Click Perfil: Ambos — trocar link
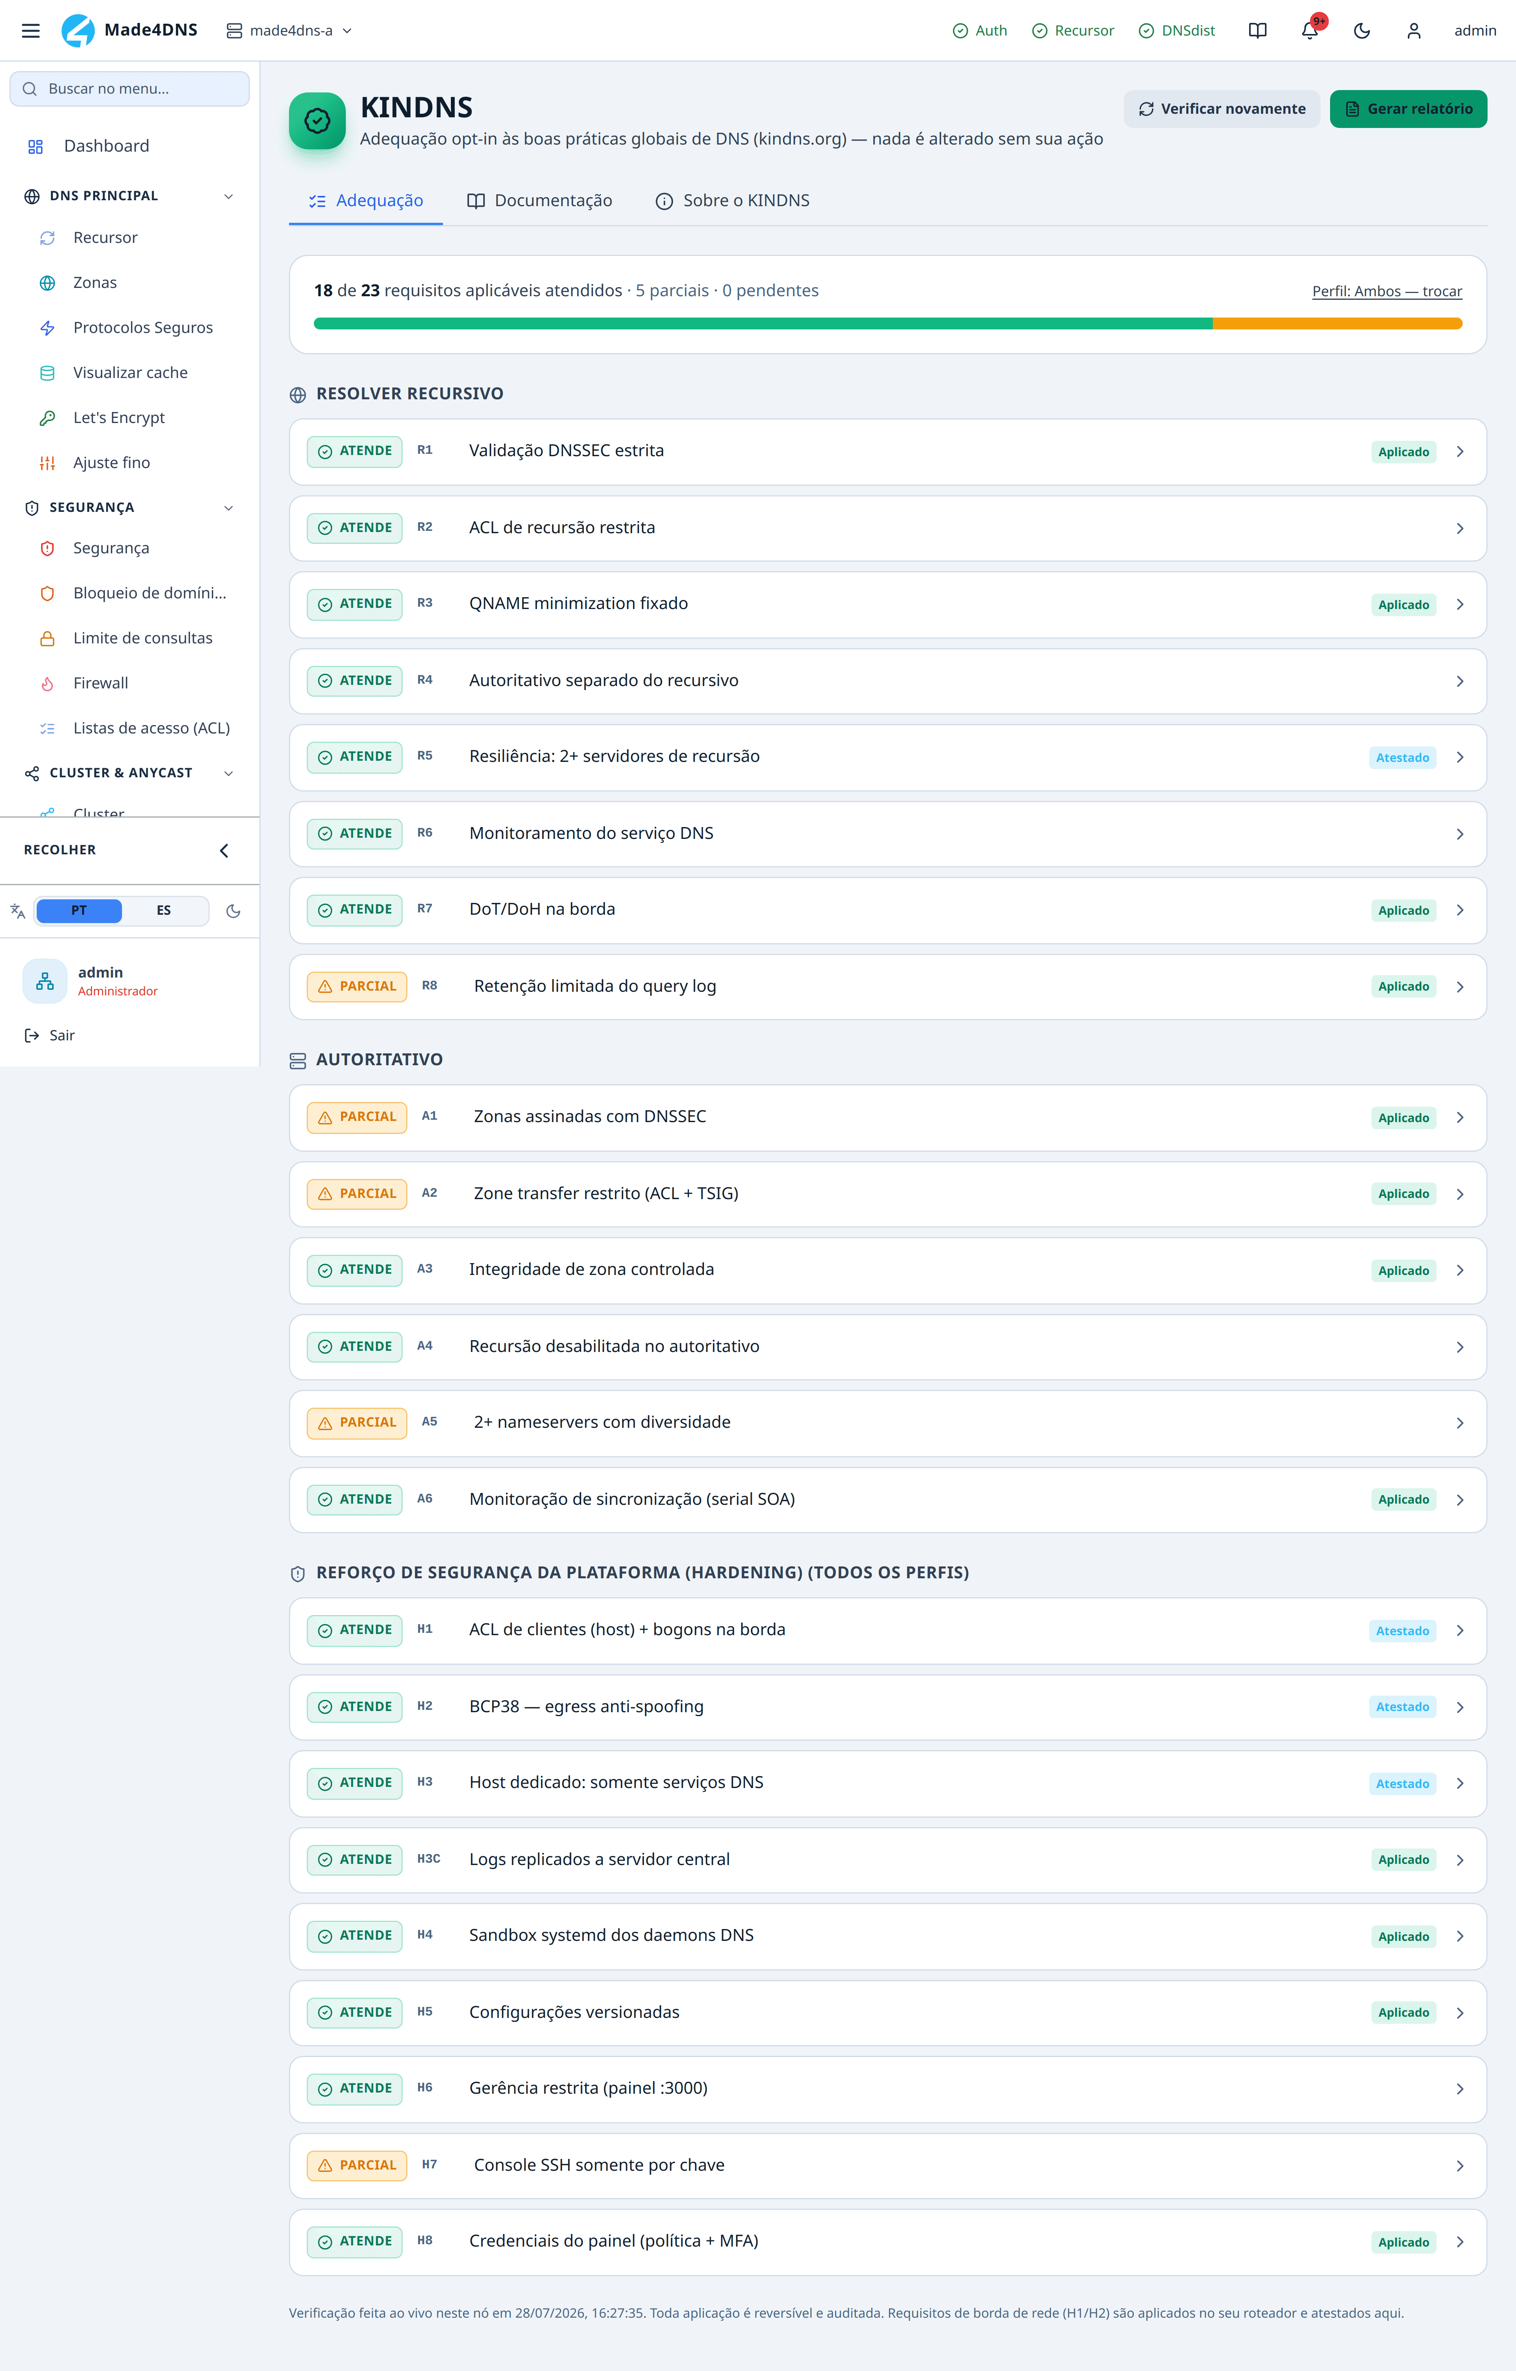This screenshot has width=1516, height=2371. click(x=1386, y=291)
